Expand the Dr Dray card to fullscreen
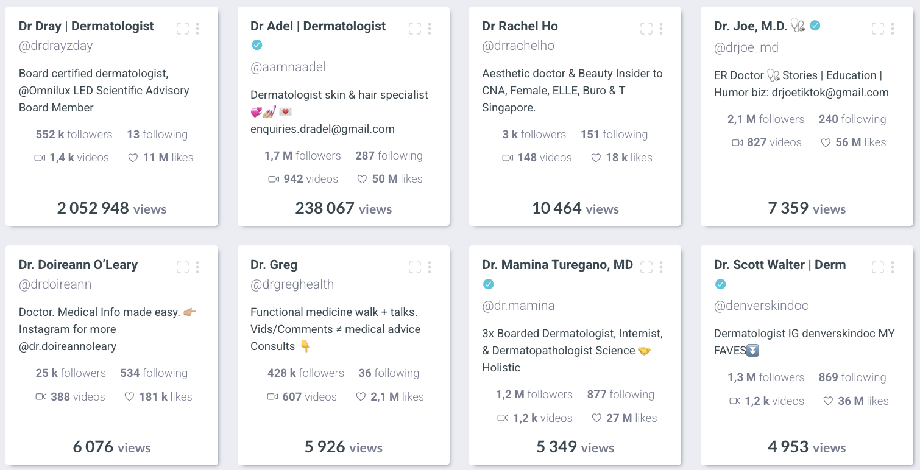Image resolution: width=920 pixels, height=470 pixels. coord(183,29)
